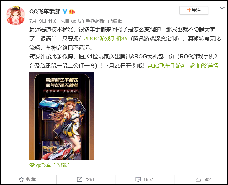Open qq飞车手游超话 topic below the image
This screenshot has width=228, height=185.
53,165
